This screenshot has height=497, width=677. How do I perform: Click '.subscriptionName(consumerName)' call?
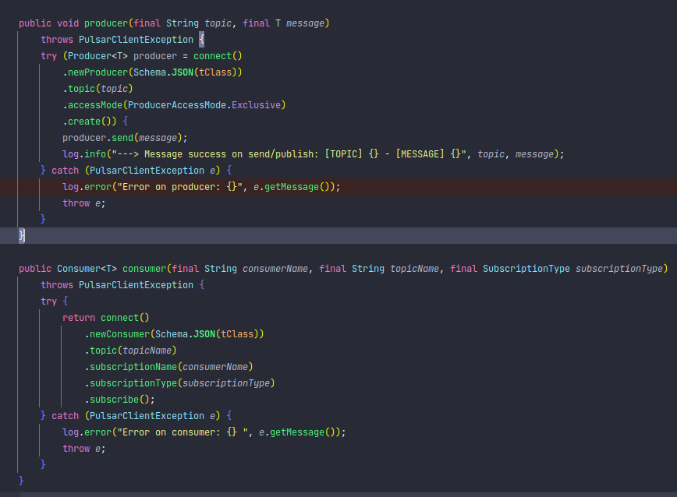click(168, 367)
